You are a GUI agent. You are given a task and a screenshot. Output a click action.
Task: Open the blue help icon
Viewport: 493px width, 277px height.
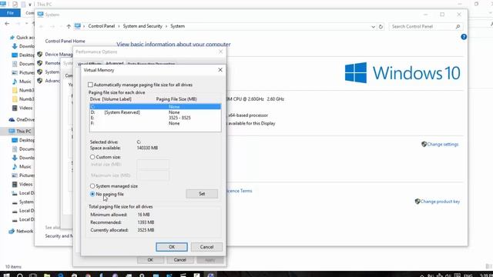tap(464, 37)
